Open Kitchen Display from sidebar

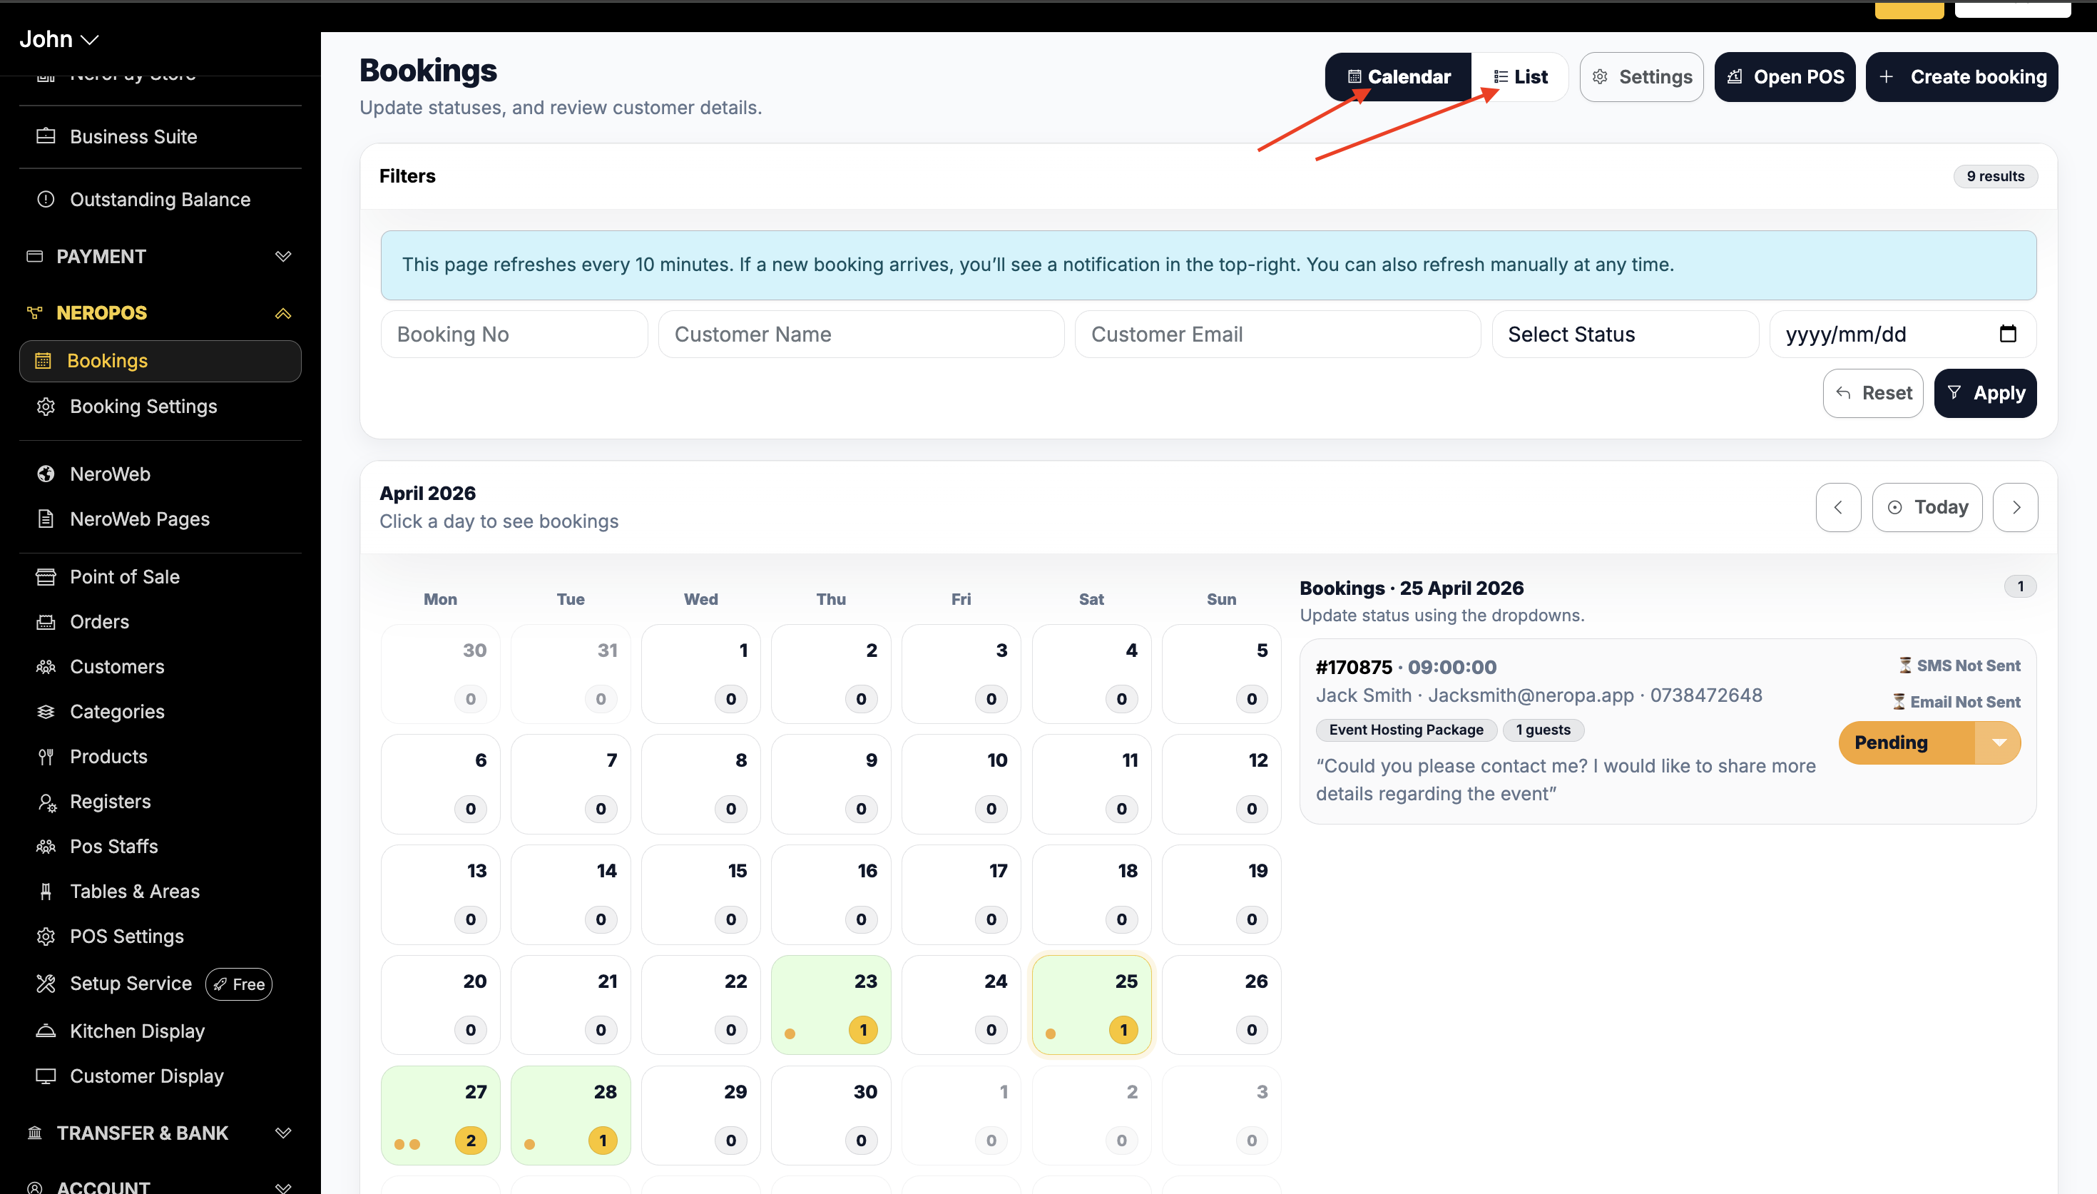click(x=137, y=1031)
